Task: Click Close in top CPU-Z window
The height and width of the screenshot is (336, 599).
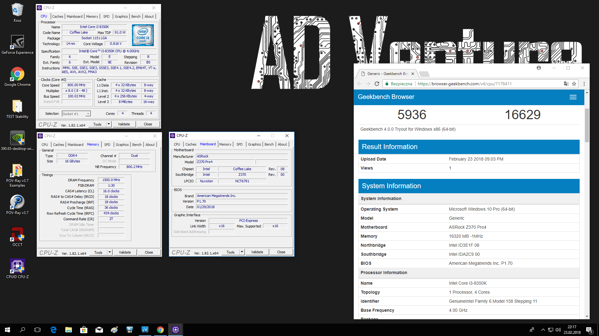Action: pos(148,124)
